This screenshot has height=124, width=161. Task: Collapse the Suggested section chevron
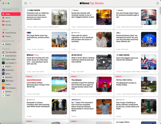[19, 49]
